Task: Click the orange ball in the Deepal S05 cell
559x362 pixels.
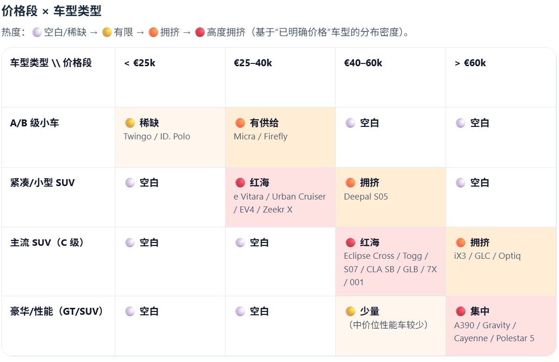Action: [x=351, y=182]
